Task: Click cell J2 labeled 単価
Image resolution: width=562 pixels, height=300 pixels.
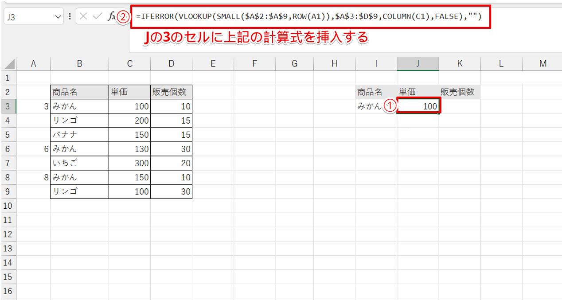Action: click(418, 92)
